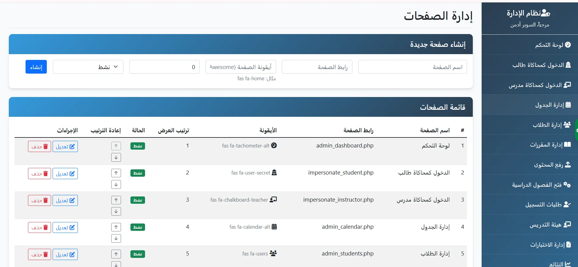This screenshot has height=267, width=578.
Task: Click the gears icon beside فتح الفصول الدراسية
Action: (567, 185)
